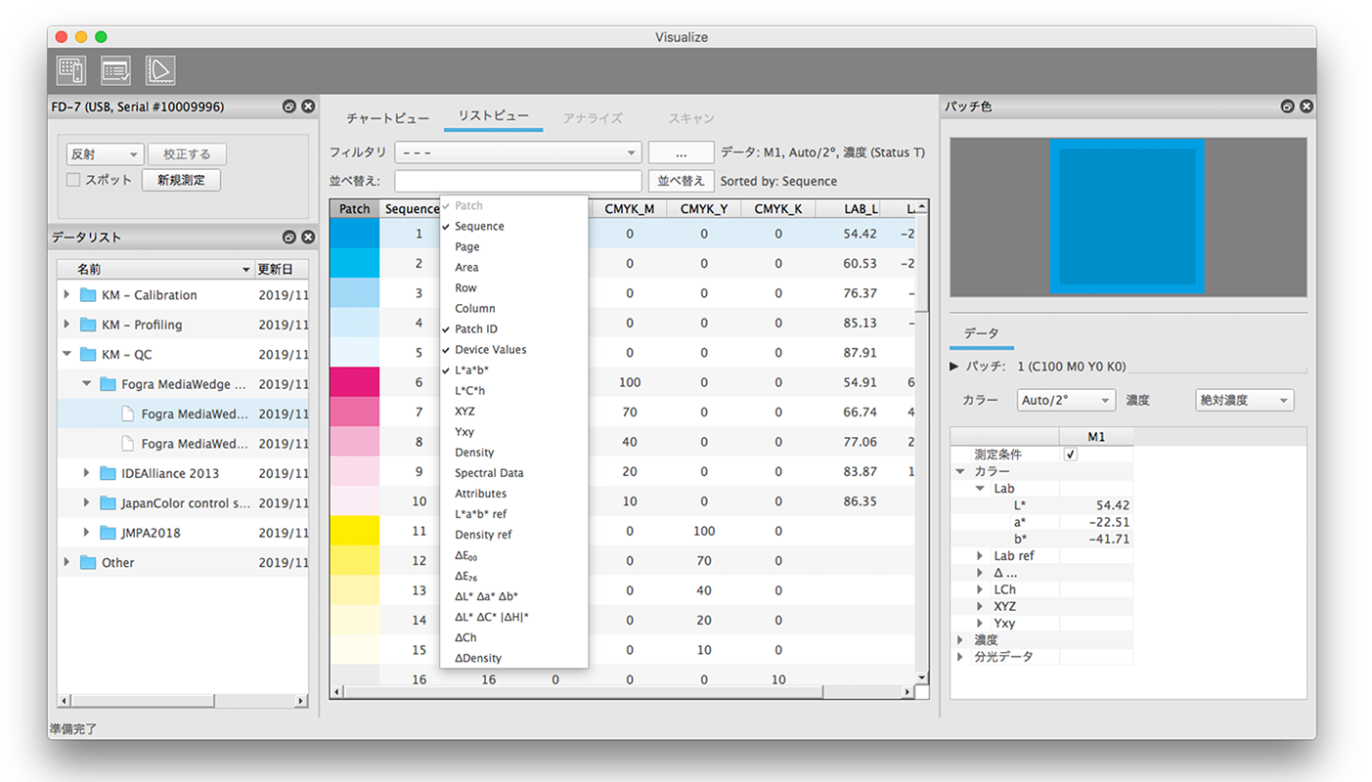Sort by the CMYK_M column header
This screenshot has width=1372, height=782.
[629, 208]
